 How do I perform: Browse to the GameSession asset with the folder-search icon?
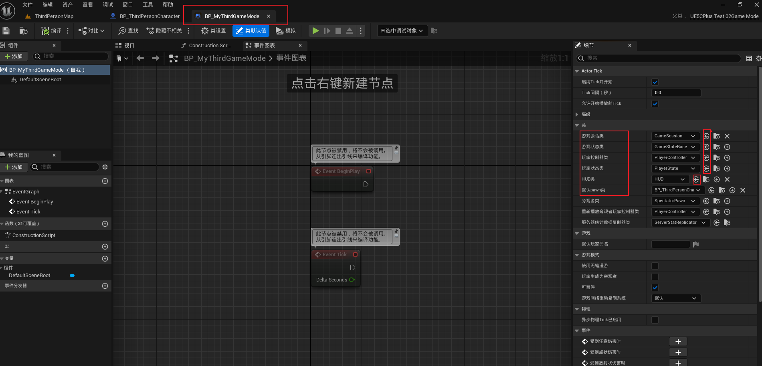tap(716, 136)
